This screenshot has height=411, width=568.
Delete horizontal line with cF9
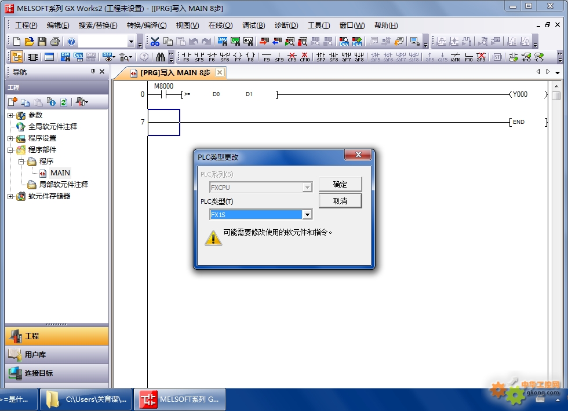pyautogui.click(x=292, y=57)
